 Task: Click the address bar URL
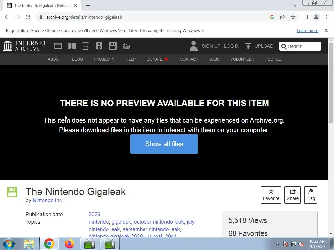pyautogui.click(x=84, y=17)
